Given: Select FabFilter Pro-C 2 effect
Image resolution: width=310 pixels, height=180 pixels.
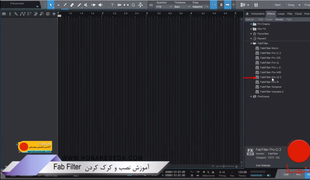Looking at the screenshot, I should click(270, 53).
